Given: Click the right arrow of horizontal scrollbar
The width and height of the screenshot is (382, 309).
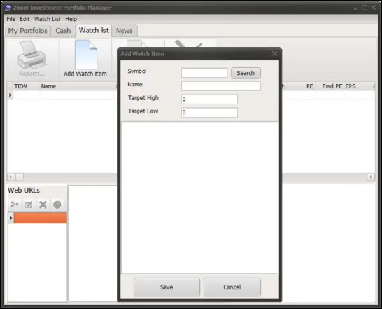Looking at the screenshot, I should [371, 177].
